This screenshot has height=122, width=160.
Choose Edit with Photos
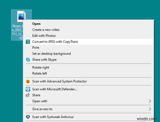coord(88,36)
